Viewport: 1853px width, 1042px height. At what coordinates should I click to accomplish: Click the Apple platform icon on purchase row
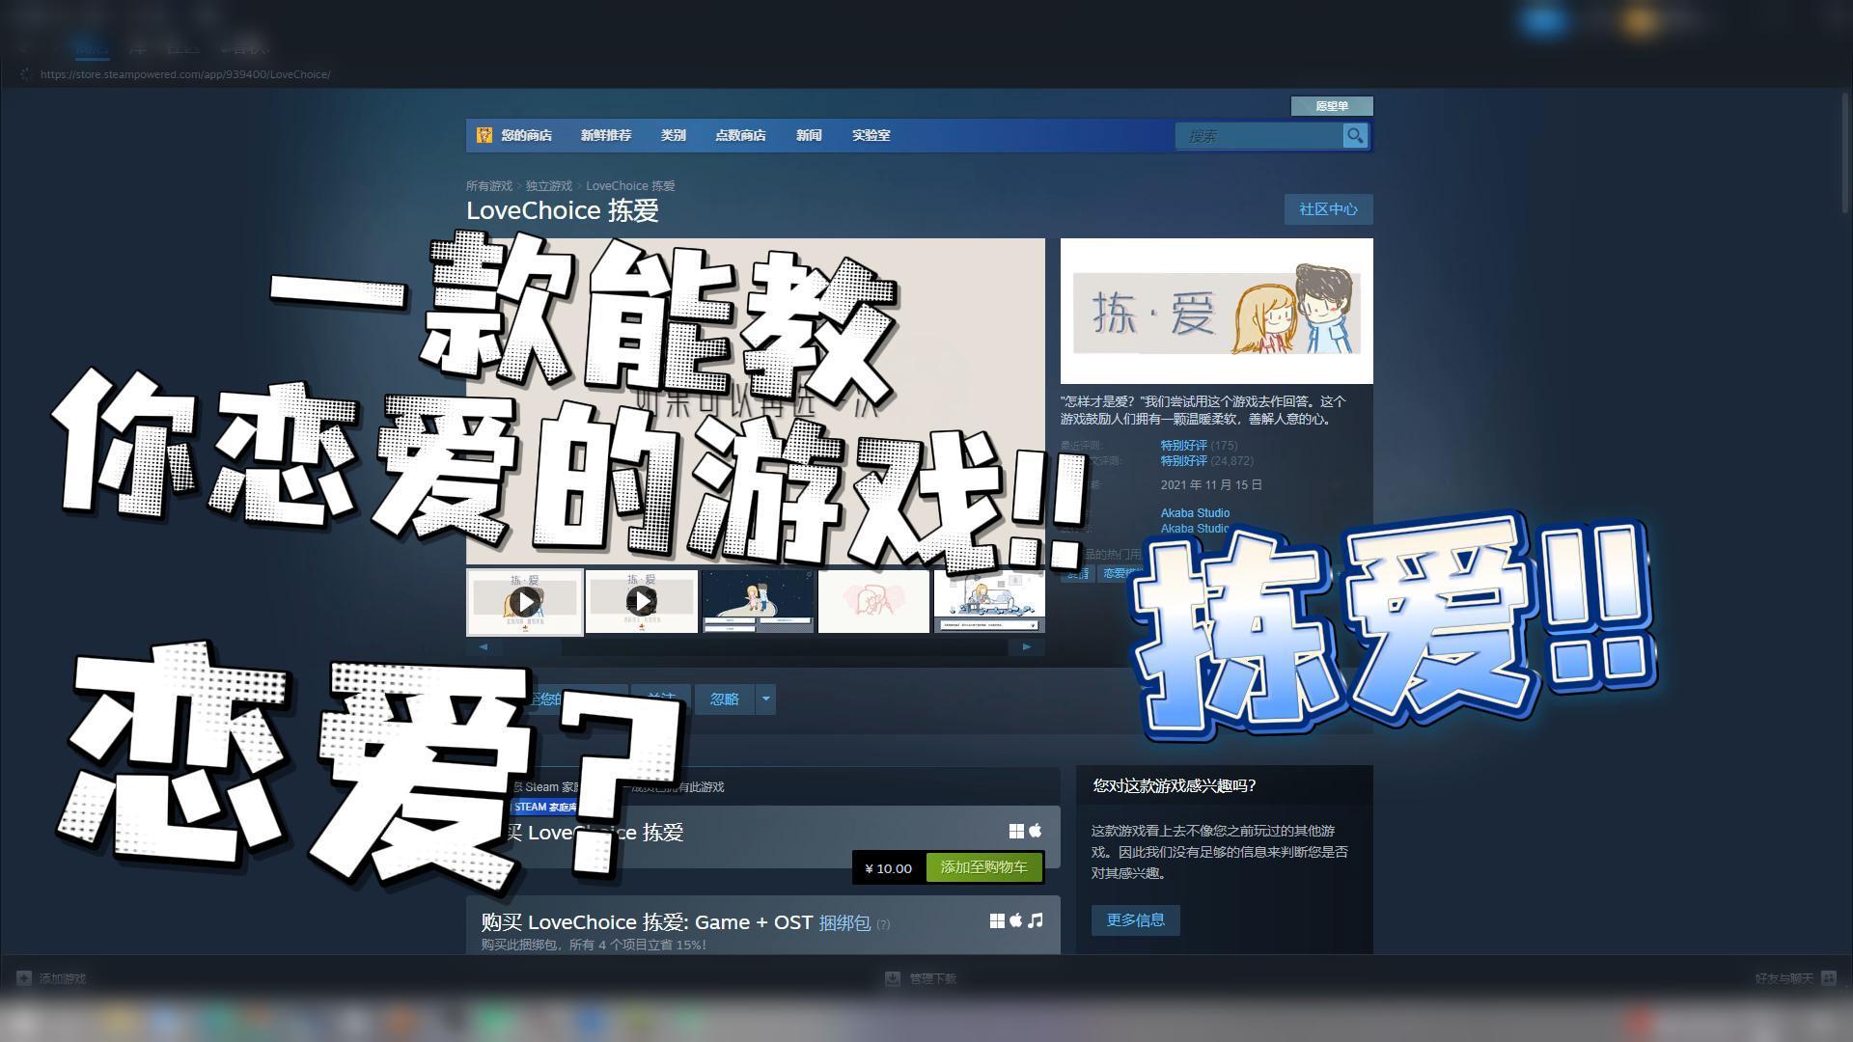(x=1036, y=830)
